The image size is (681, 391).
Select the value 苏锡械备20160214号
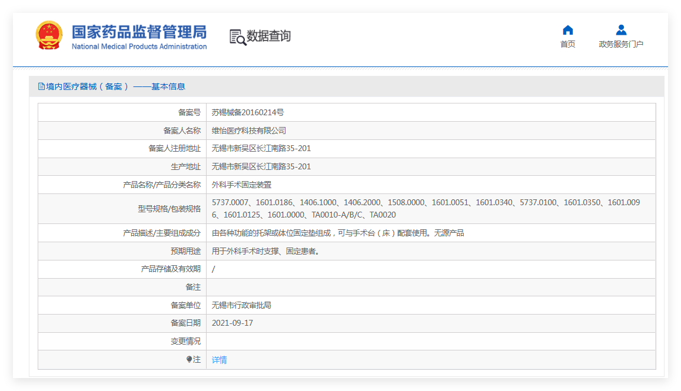248,112
